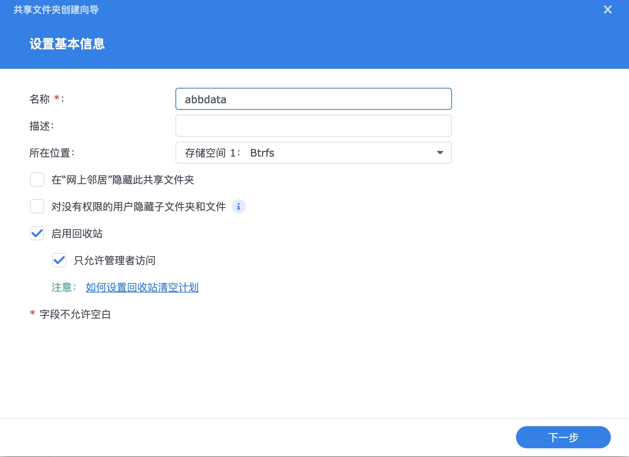The height and width of the screenshot is (457, 629).
Task: Click label 在"网上邻居"隐藏此共享文件夹
Action: pos(123,180)
